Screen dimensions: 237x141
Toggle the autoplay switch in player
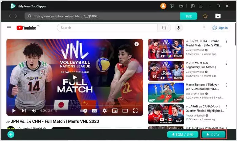pyautogui.click(x=84, y=111)
